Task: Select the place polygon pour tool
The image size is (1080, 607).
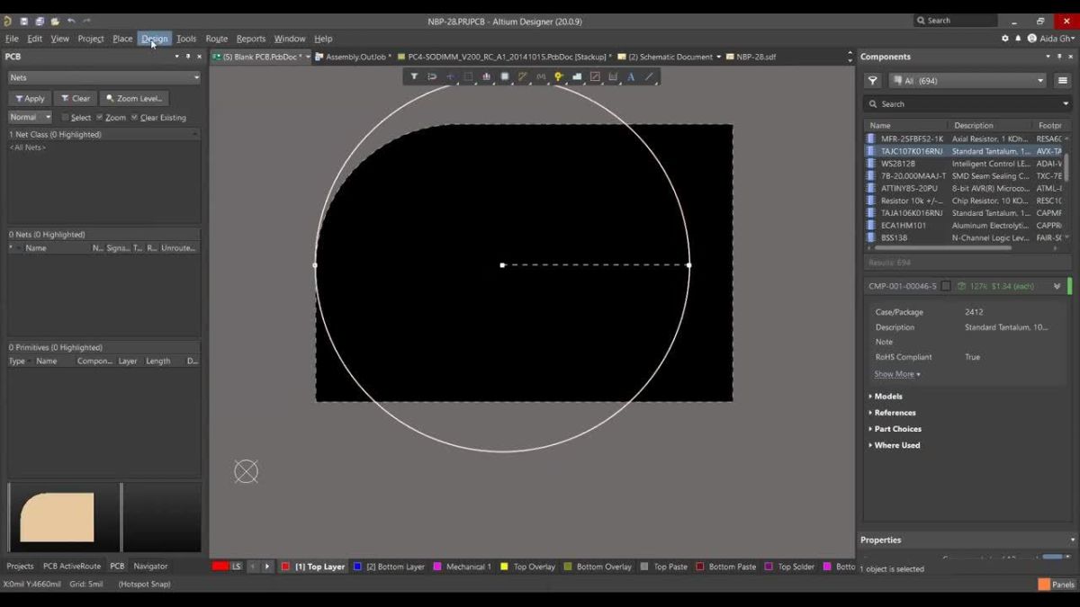Action: (577, 76)
